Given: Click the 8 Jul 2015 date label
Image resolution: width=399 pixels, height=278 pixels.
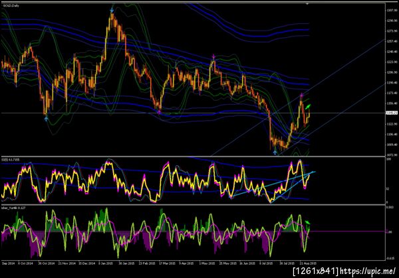Looking at the screenshot, I should pos(267,263).
